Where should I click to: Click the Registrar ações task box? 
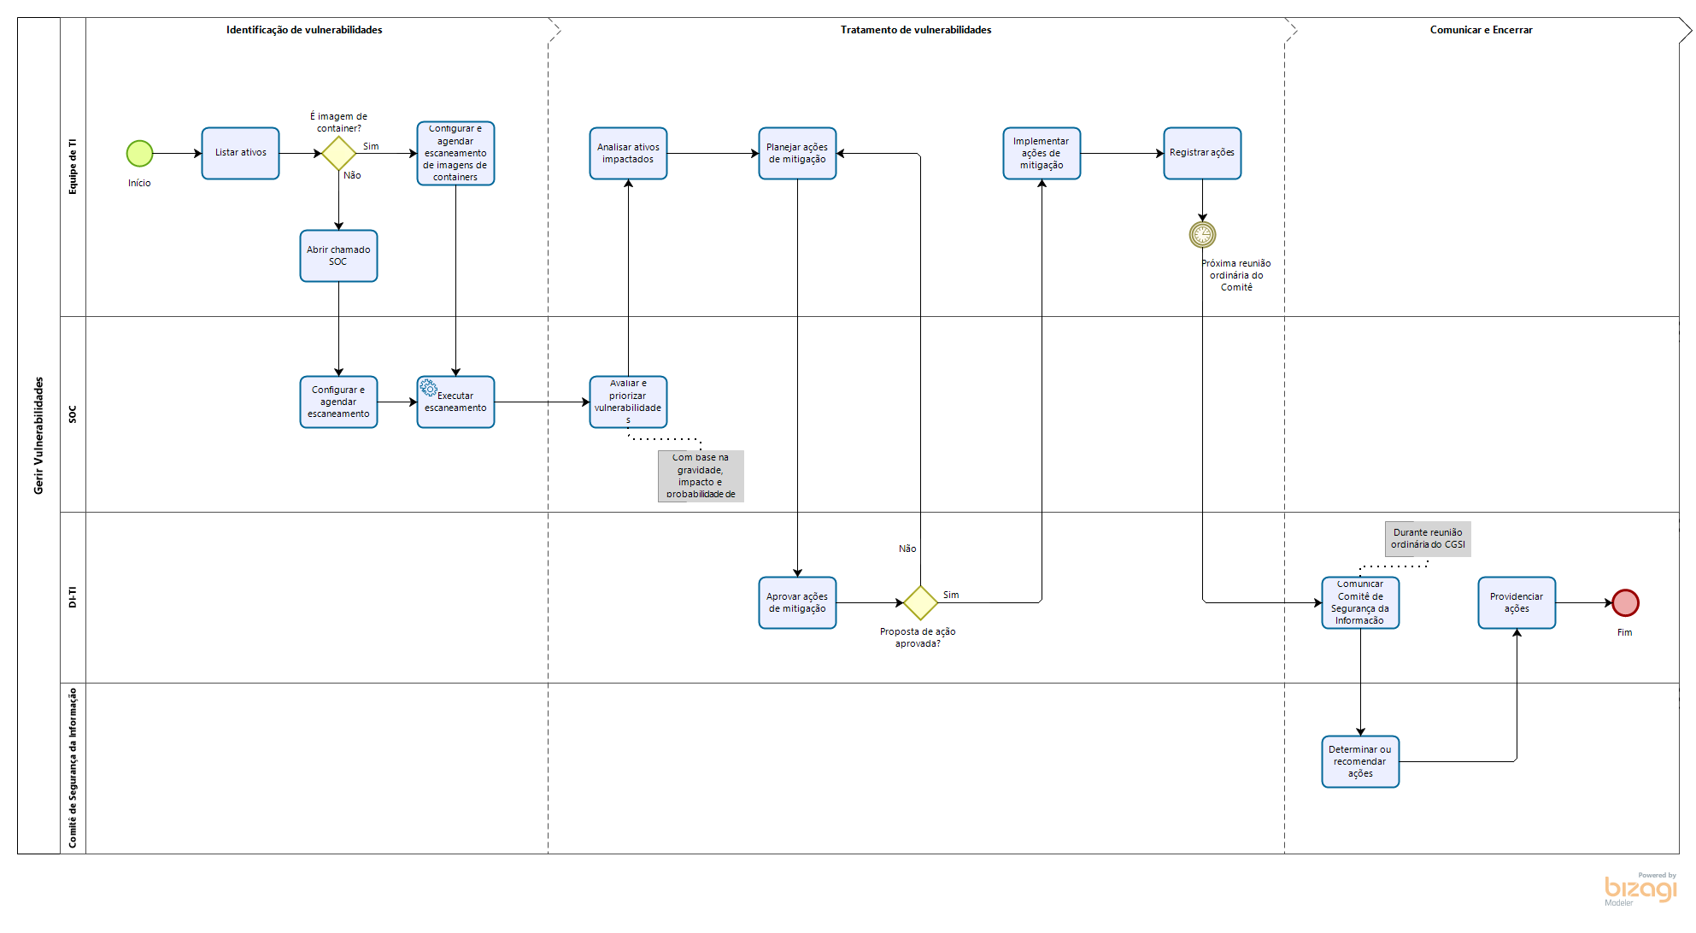pyautogui.click(x=1202, y=154)
